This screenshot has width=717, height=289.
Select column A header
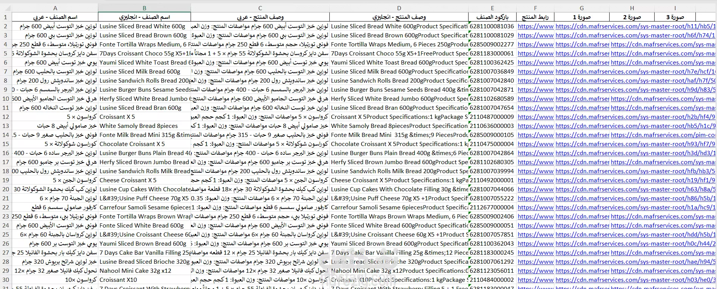[x=55, y=8]
